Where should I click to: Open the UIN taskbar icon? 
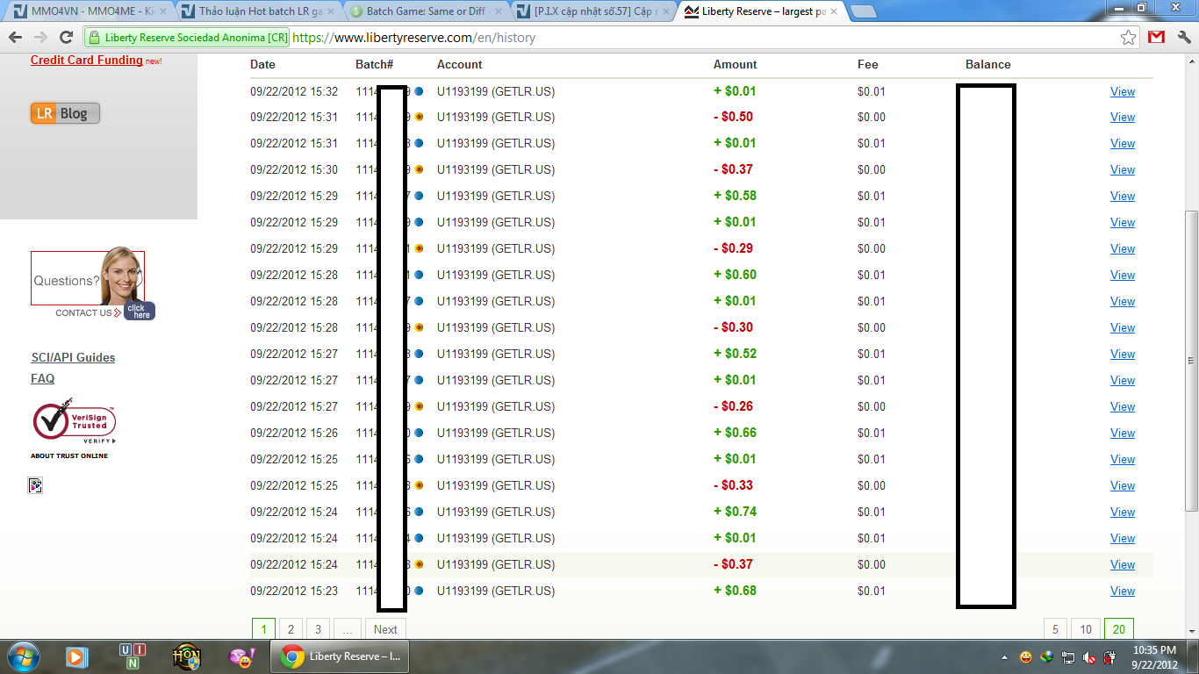133,656
